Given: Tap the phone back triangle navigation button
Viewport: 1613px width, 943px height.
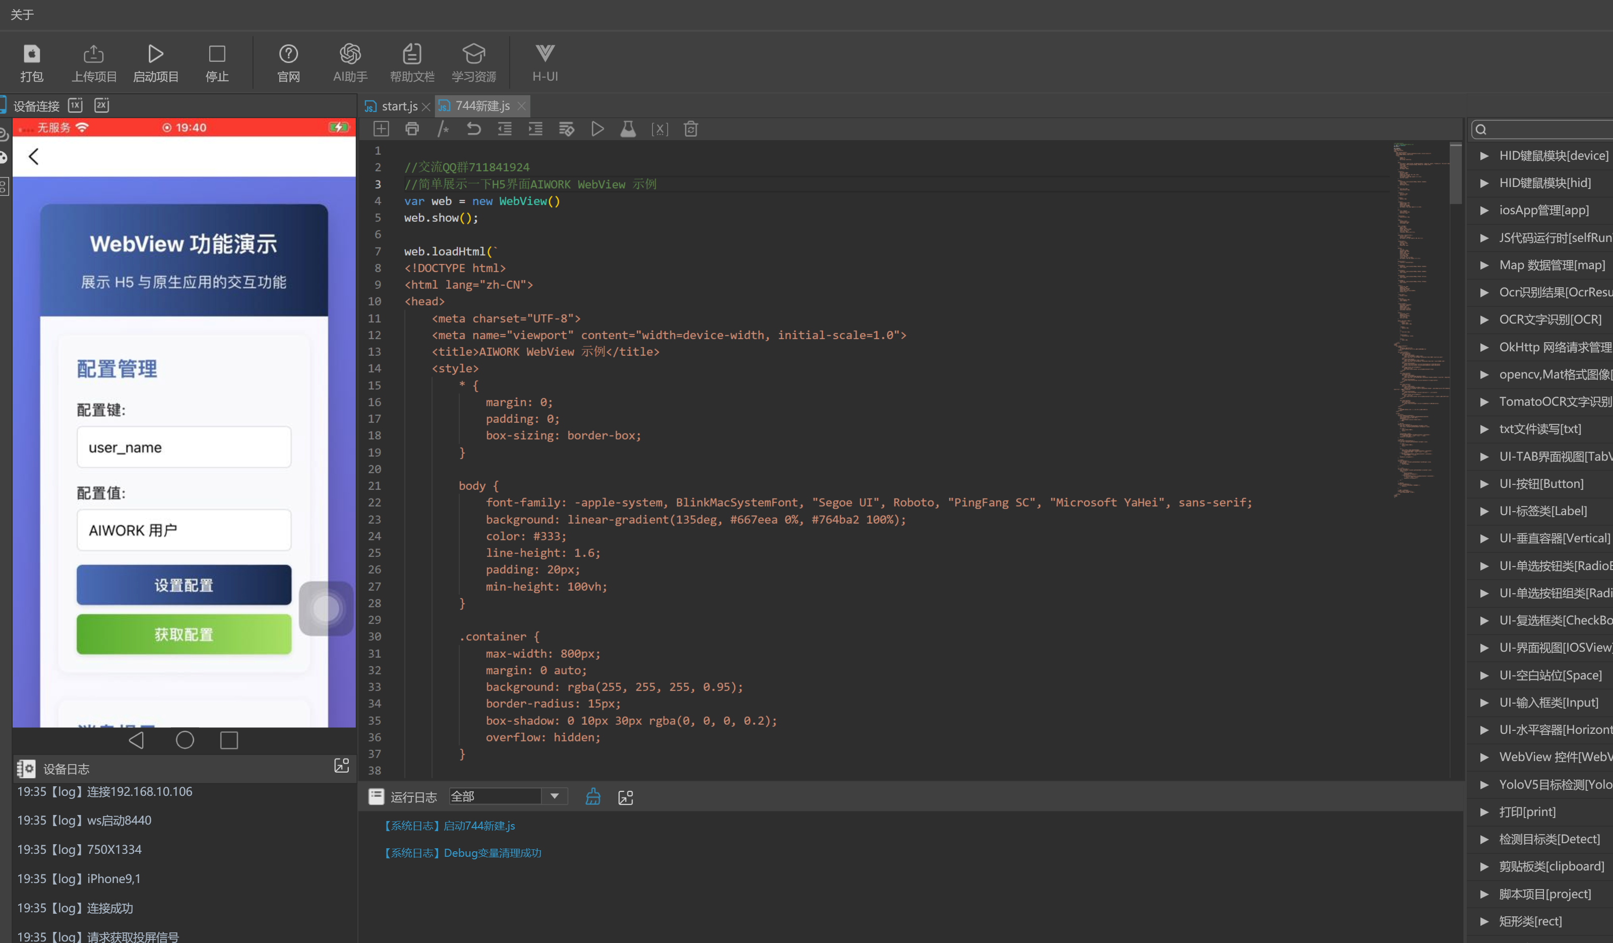Looking at the screenshot, I should point(136,740).
